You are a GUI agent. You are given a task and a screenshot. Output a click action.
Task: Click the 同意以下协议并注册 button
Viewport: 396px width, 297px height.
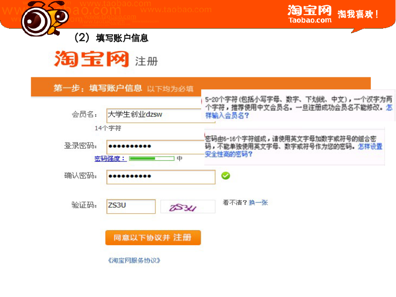click(x=153, y=238)
